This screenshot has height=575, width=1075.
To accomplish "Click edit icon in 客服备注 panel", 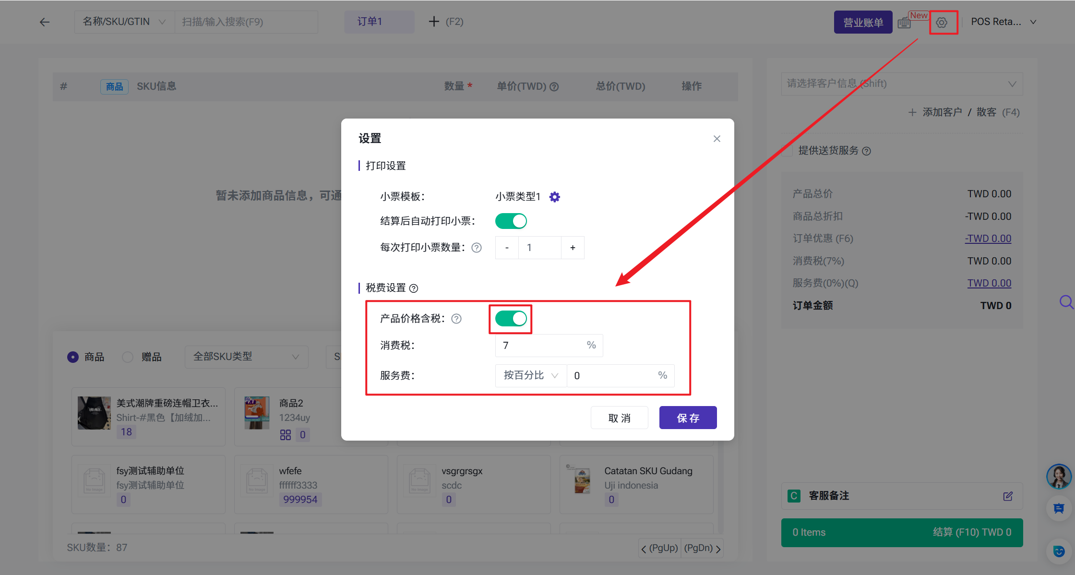I will [x=1008, y=496].
